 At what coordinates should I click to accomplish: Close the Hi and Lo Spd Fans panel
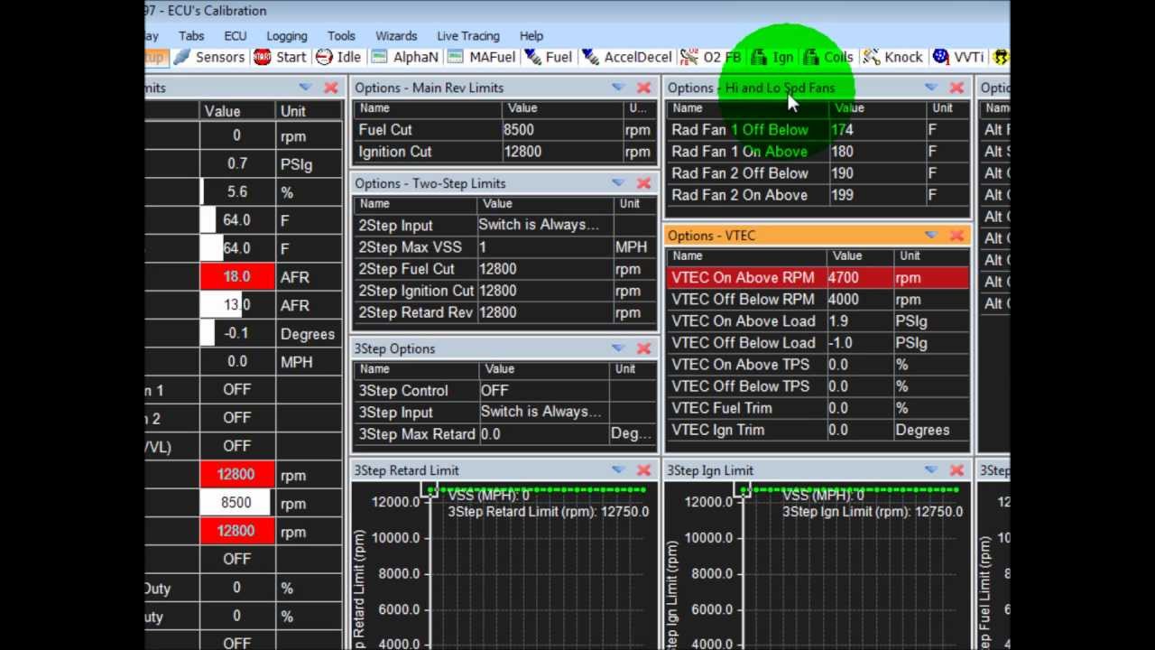(x=956, y=88)
